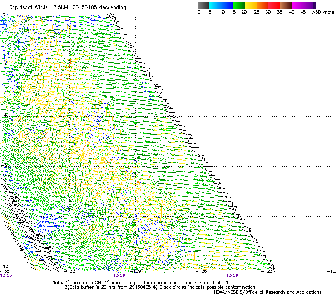Select the orange 25–30 knots legend segment
336x295 pixels.
point(262,5)
